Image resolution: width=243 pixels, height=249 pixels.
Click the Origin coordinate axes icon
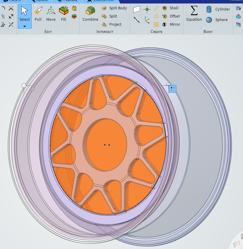(147, 20)
